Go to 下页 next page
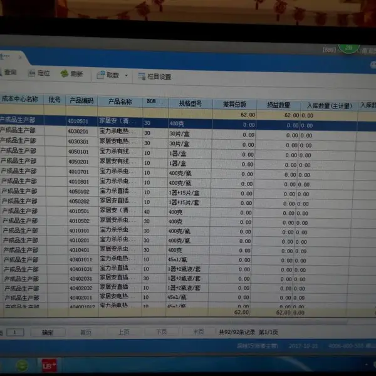 (162, 332)
